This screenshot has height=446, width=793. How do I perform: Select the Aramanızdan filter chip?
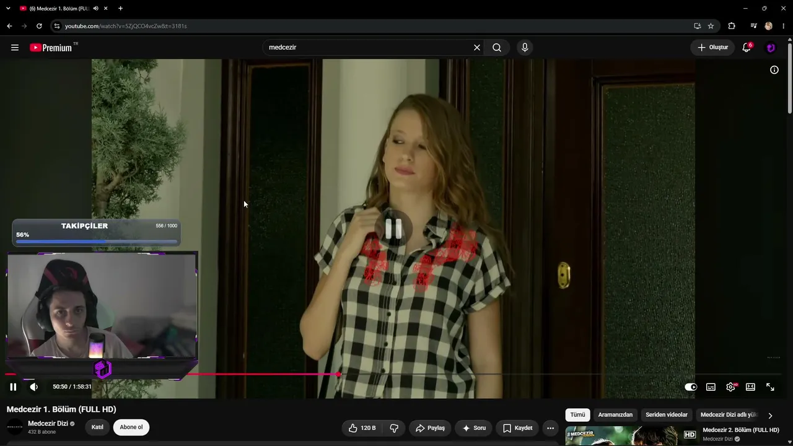click(x=615, y=415)
